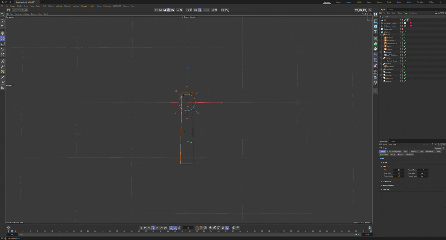Enable the nxRotate modifier by clicking its red X

coord(405,38)
